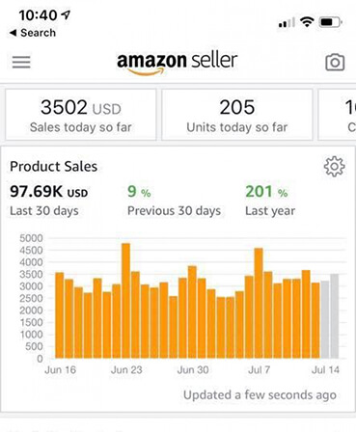The width and height of the screenshot is (356, 432).
Task: Tap the Amazon Seller logo
Action: [x=178, y=63]
